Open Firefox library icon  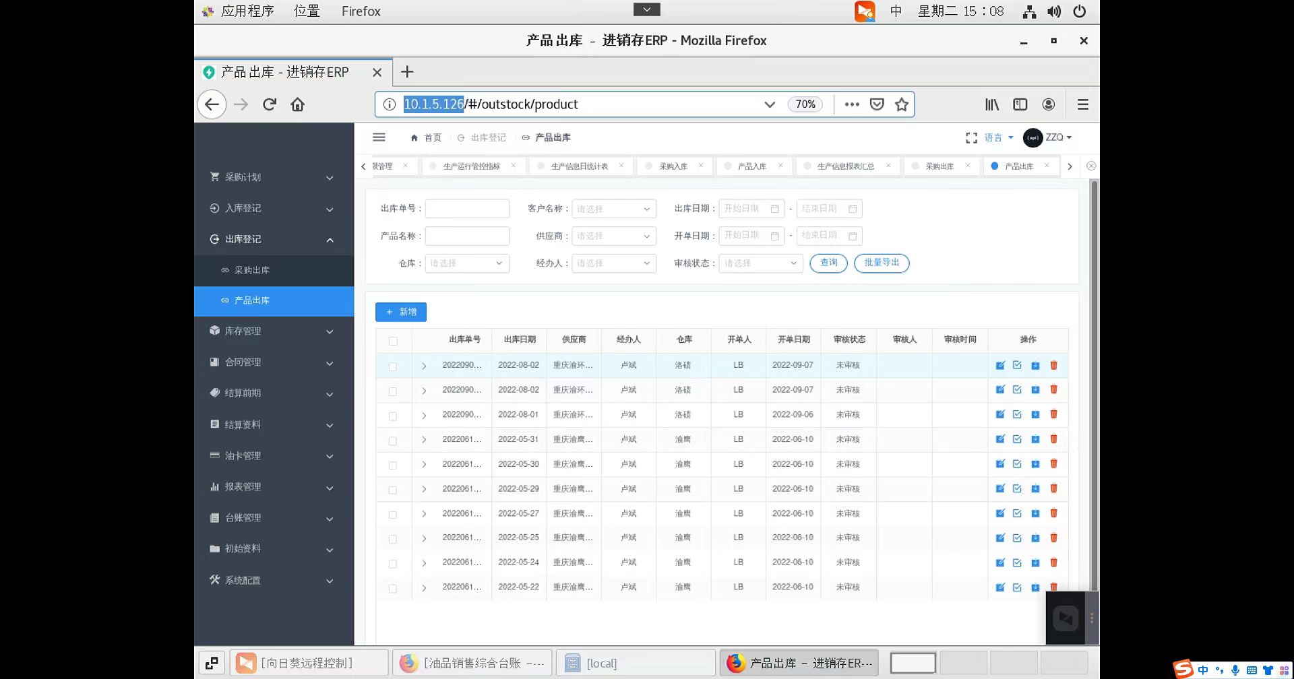(x=992, y=104)
